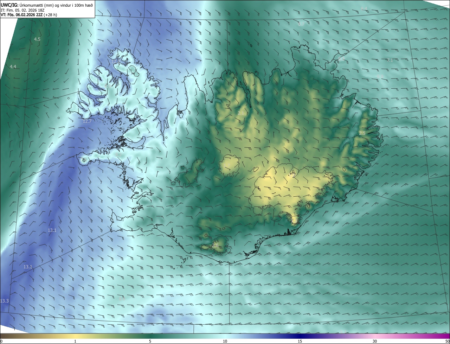Click the "13.3" value label
The width and height of the screenshot is (450, 344).
click(4, 301)
